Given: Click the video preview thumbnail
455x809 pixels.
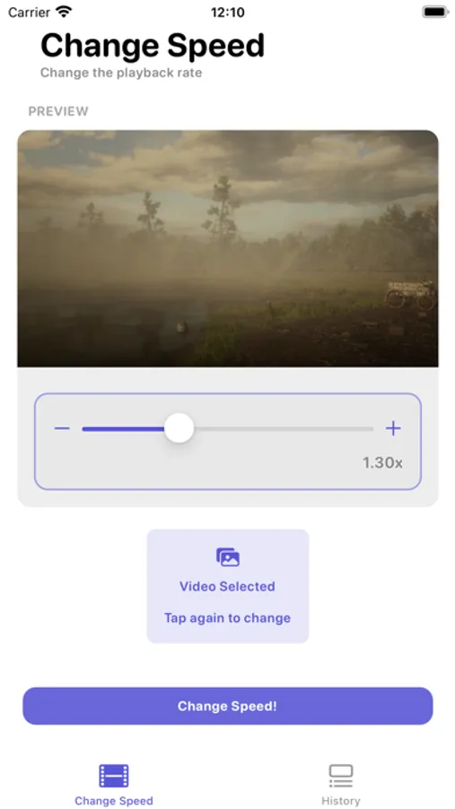Looking at the screenshot, I should click(228, 249).
